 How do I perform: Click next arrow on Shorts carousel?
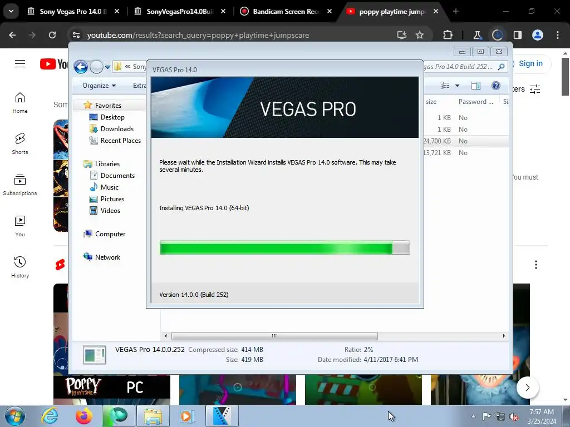(x=528, y=388)
